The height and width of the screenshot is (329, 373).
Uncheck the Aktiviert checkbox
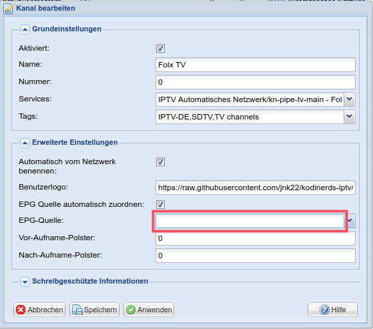[x=160, y=48]
